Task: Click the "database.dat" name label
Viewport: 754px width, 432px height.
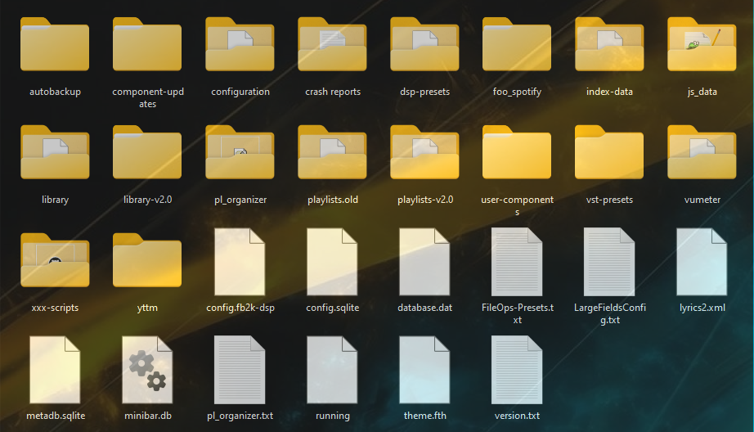Action: [424, 308]
